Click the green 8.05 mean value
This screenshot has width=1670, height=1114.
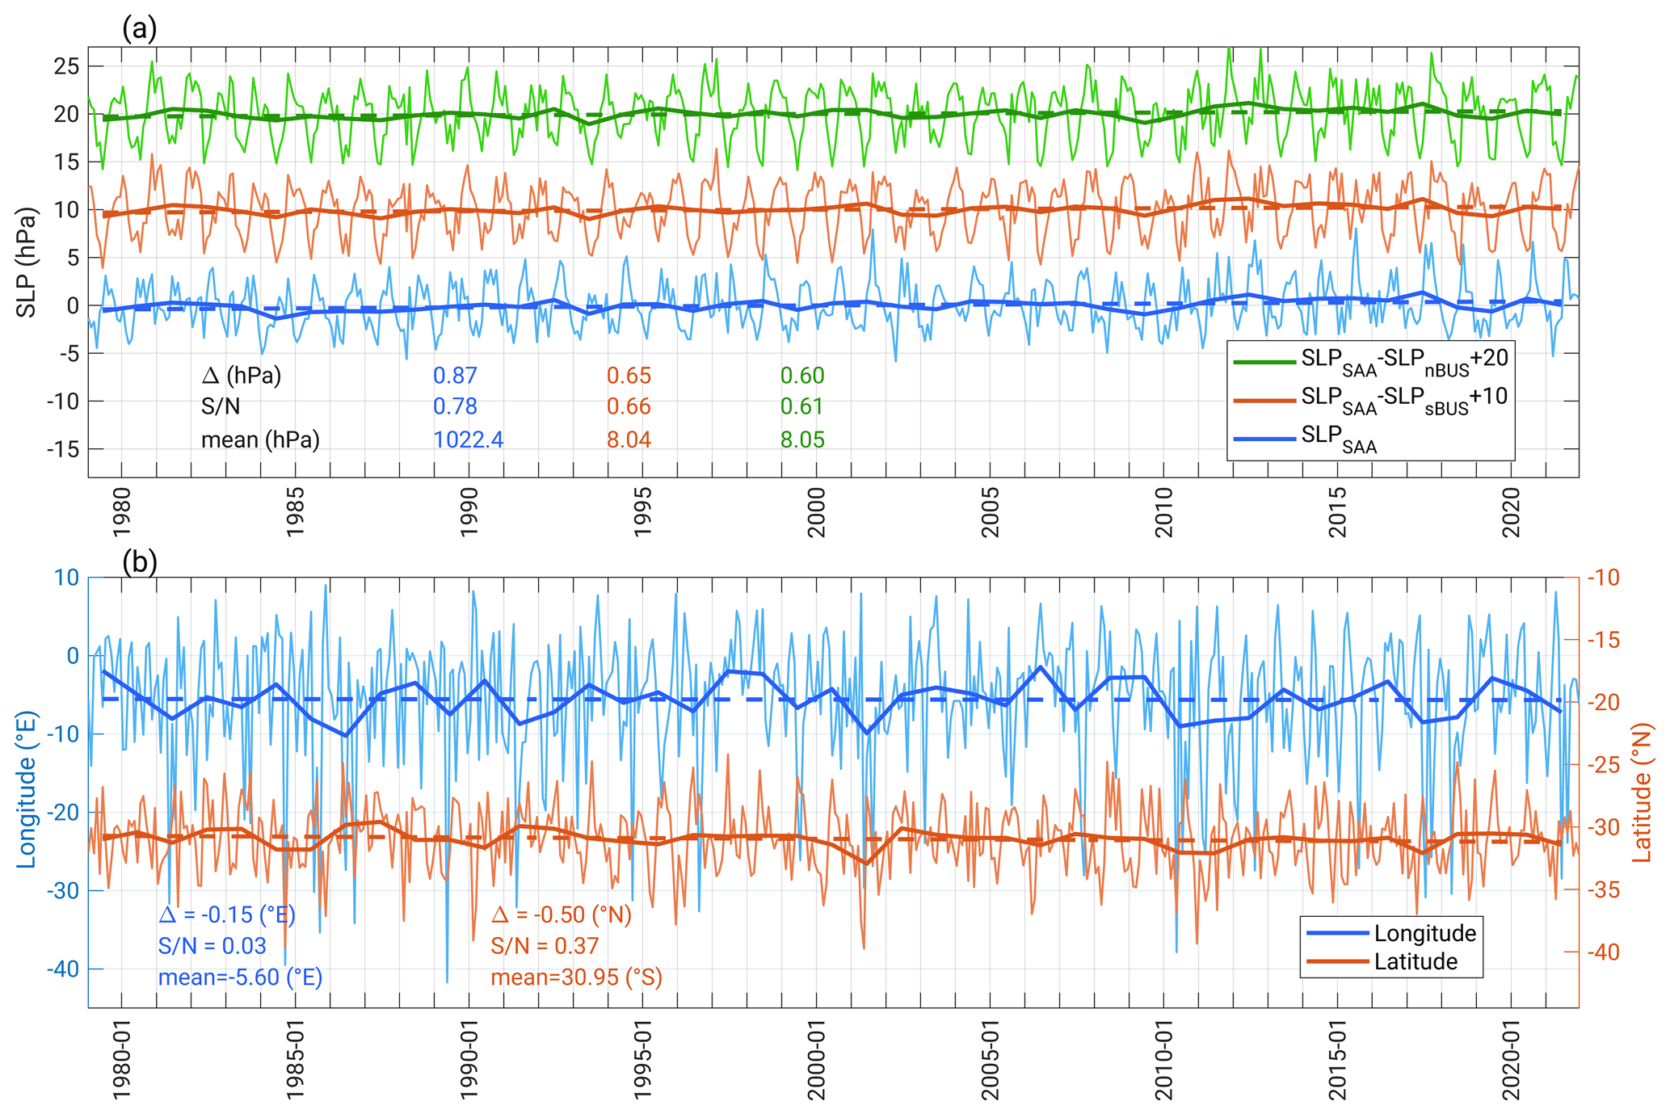coord(801,439)
